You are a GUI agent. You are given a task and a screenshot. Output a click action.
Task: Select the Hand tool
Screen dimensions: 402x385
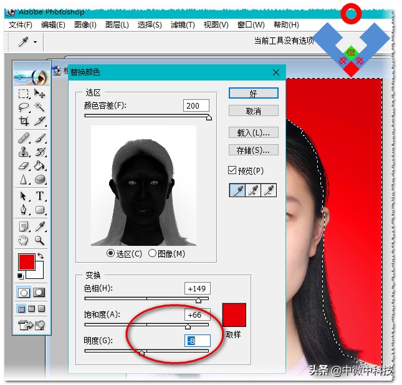pyautogui.click(x=24, y=240)
